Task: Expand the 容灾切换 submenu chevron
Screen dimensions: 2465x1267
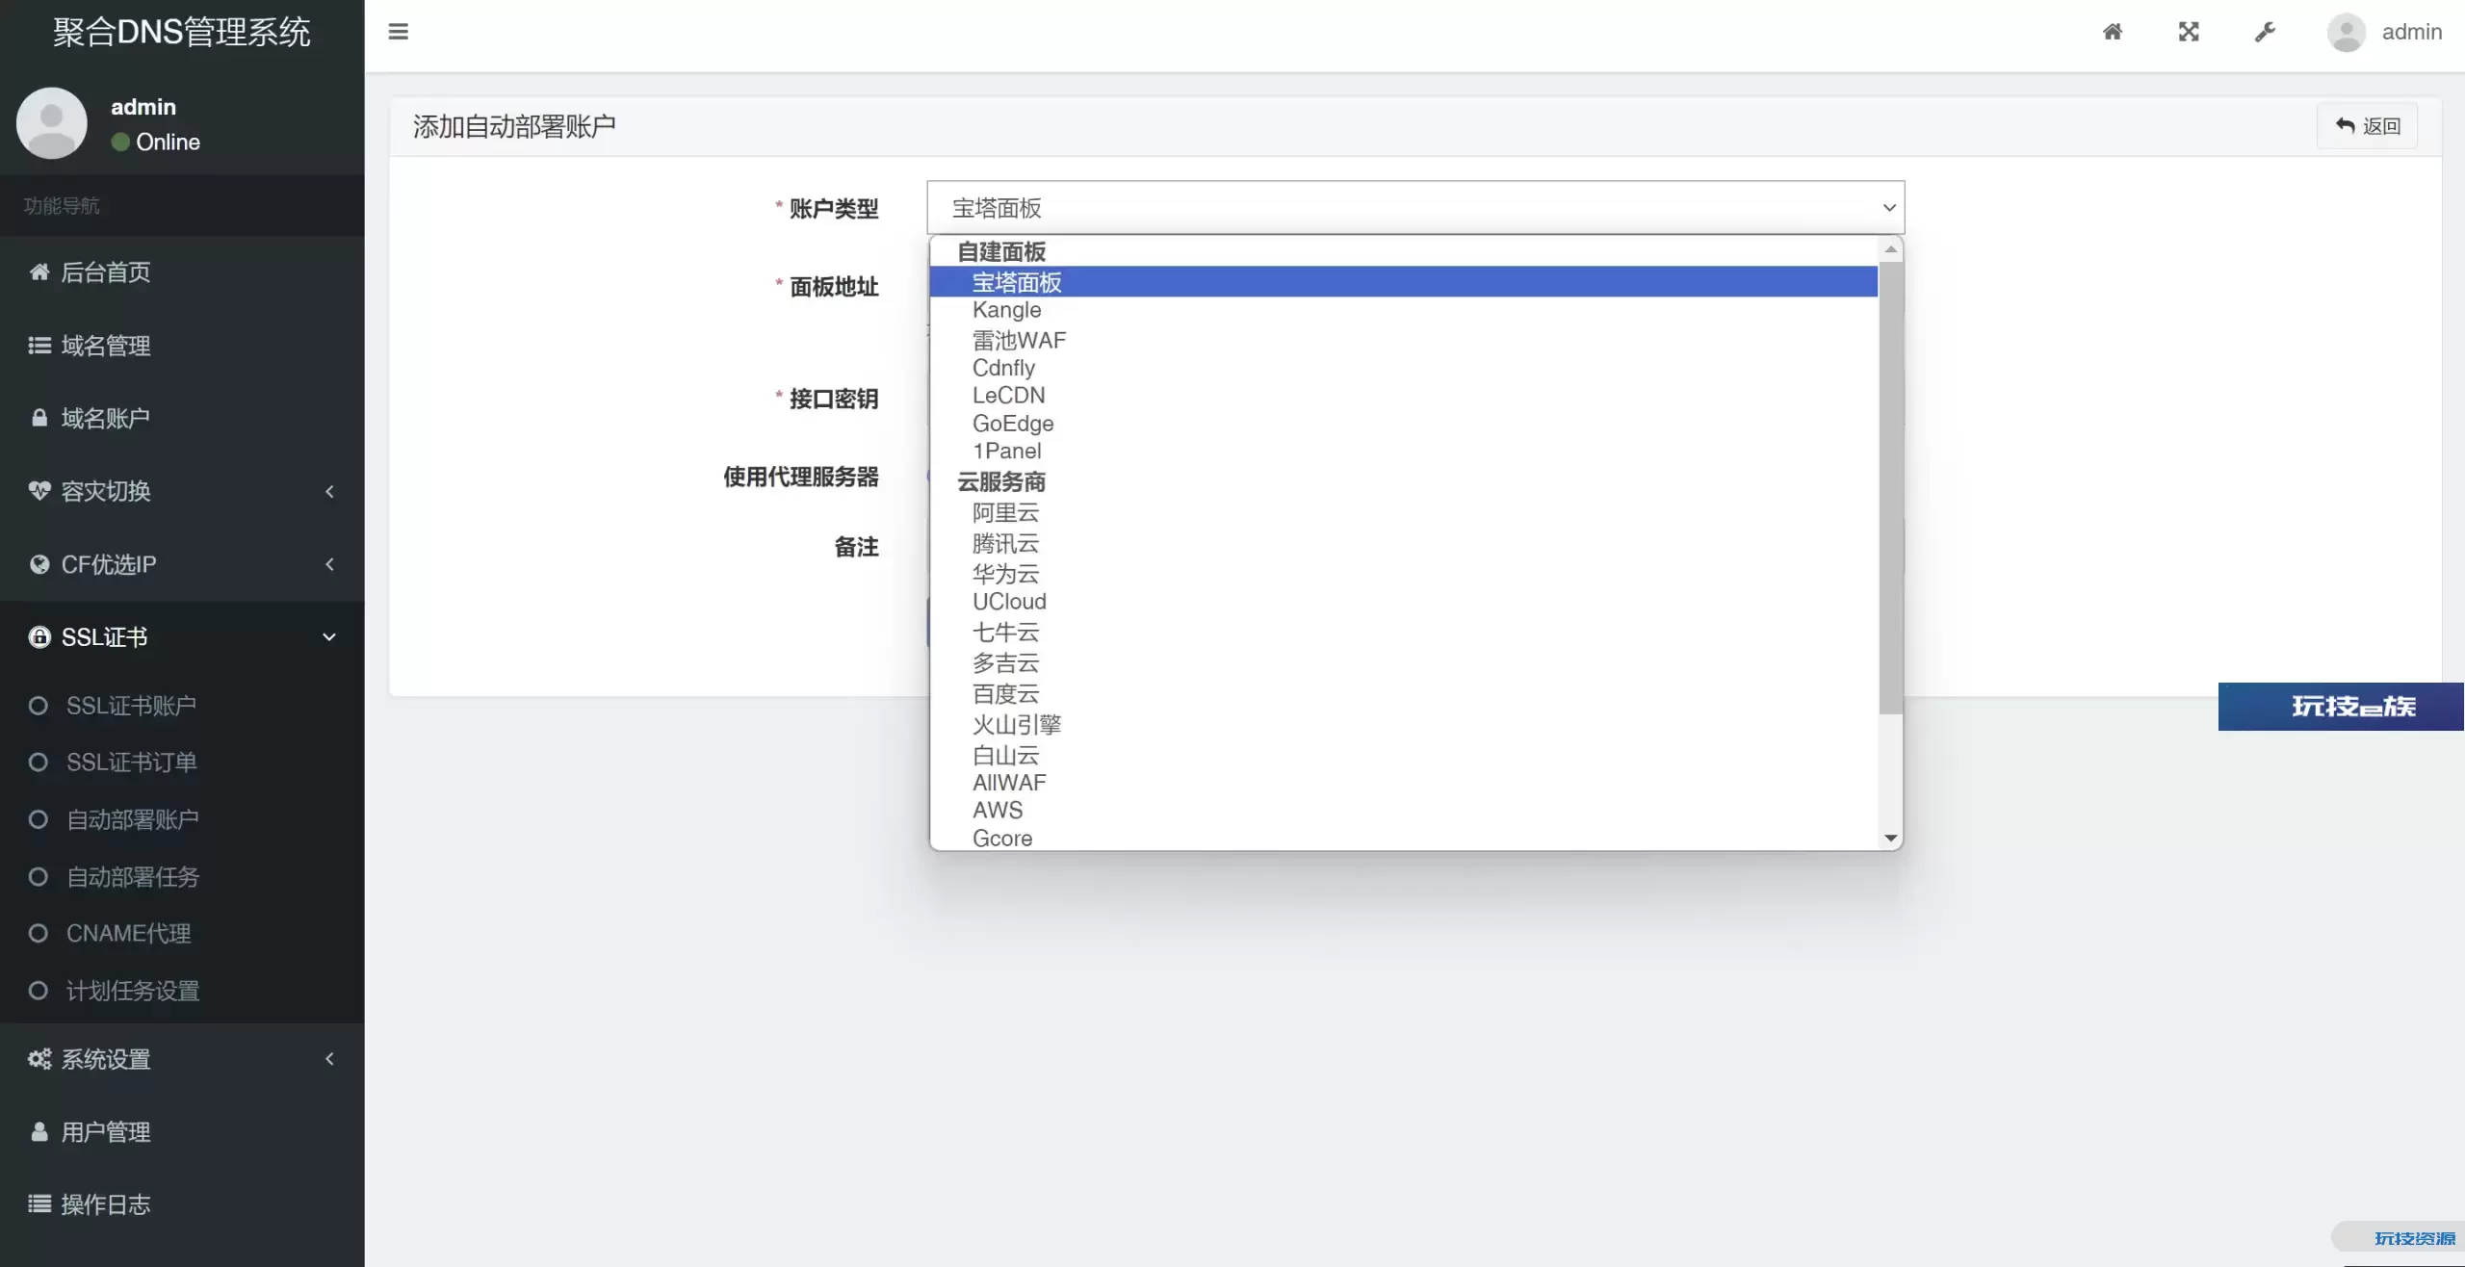Action: click(329, 491)
